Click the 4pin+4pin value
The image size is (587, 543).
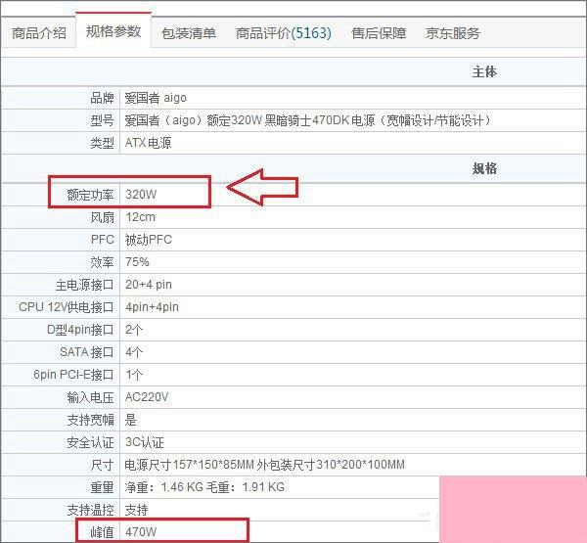(x=152, y=307)
